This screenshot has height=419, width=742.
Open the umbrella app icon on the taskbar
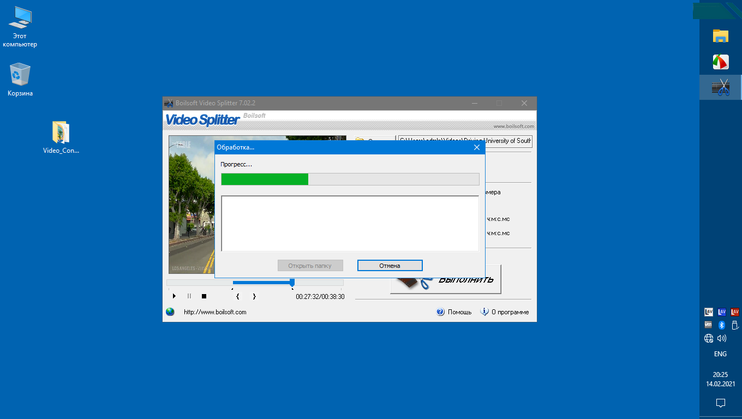721,62
